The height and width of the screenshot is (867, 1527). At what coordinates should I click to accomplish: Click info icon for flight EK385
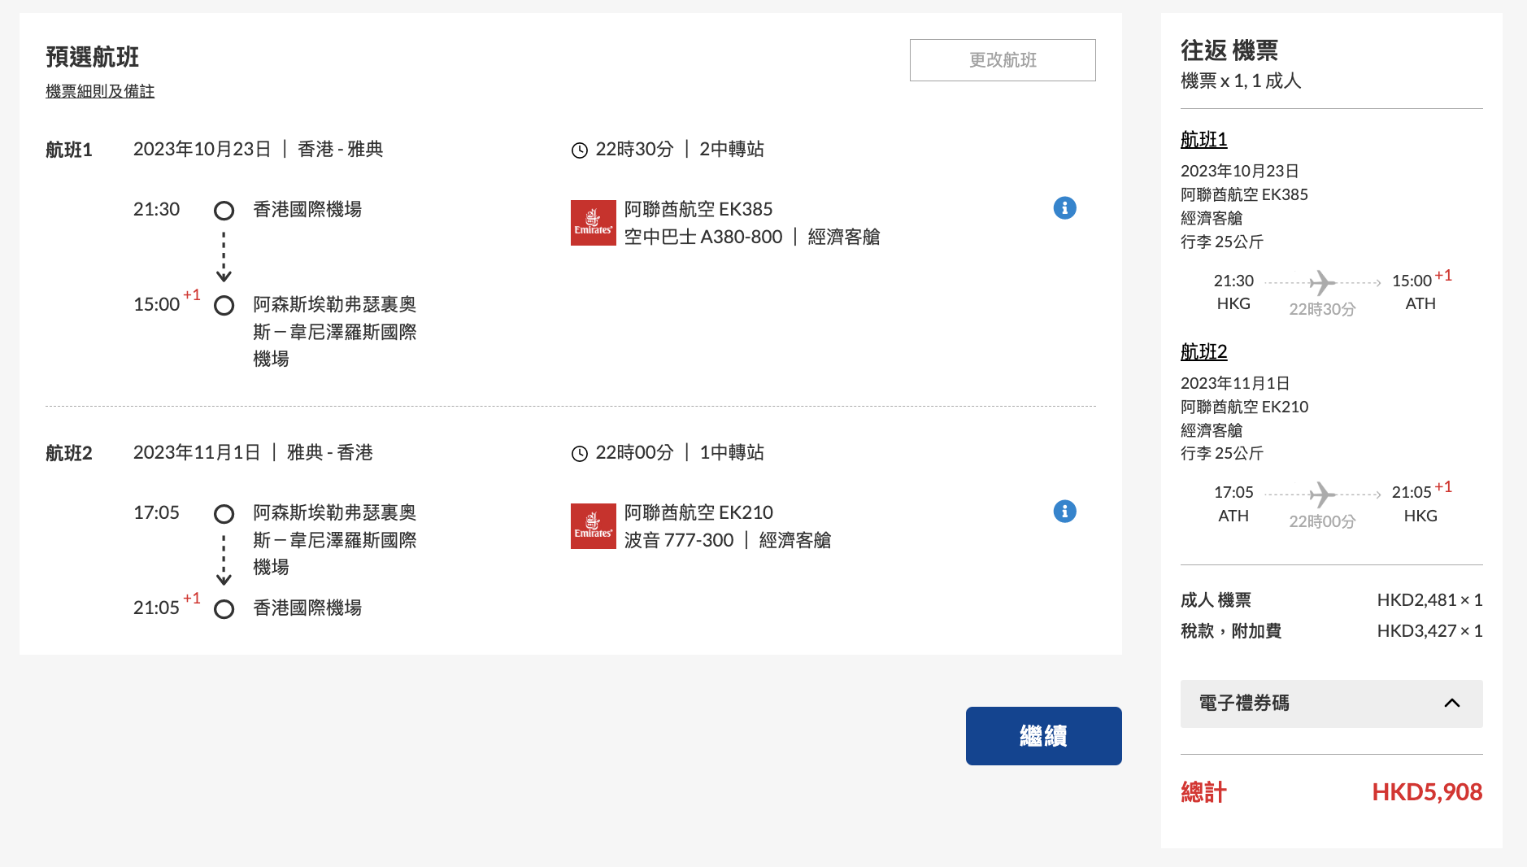[1064, 208]
